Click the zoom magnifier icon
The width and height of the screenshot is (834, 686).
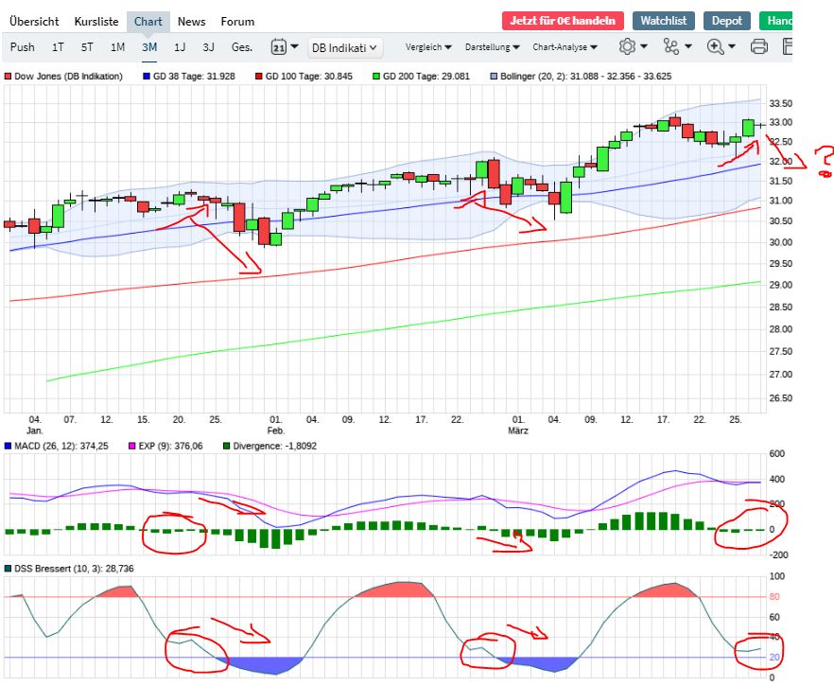click(714, 46)
